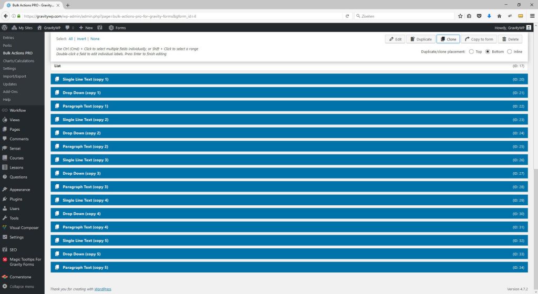538x294 pixels.
Task: Open the New content menu
Action: (x=86, y=28)
